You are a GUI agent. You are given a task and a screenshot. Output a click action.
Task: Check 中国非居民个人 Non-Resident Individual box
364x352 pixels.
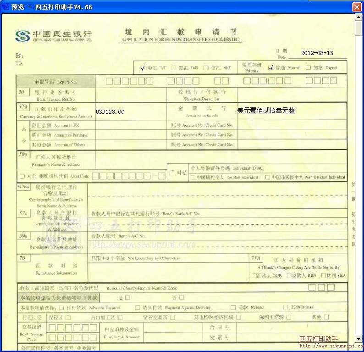(267, 177)
